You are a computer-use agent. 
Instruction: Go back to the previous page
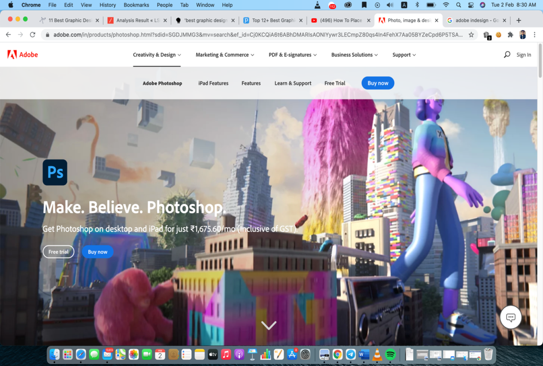click(x=8, y=35)
